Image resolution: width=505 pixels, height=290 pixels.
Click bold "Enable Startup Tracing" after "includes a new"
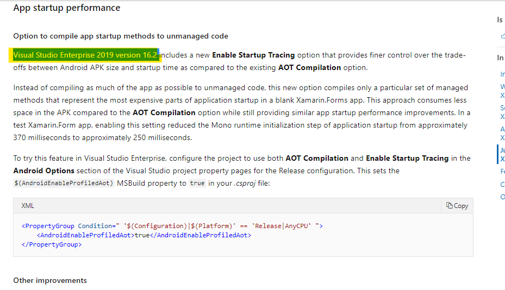pyautogui.click(x=253, y=55)
